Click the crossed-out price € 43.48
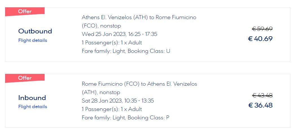Screen dimensions: 295x132 click(x=262, y=95)
